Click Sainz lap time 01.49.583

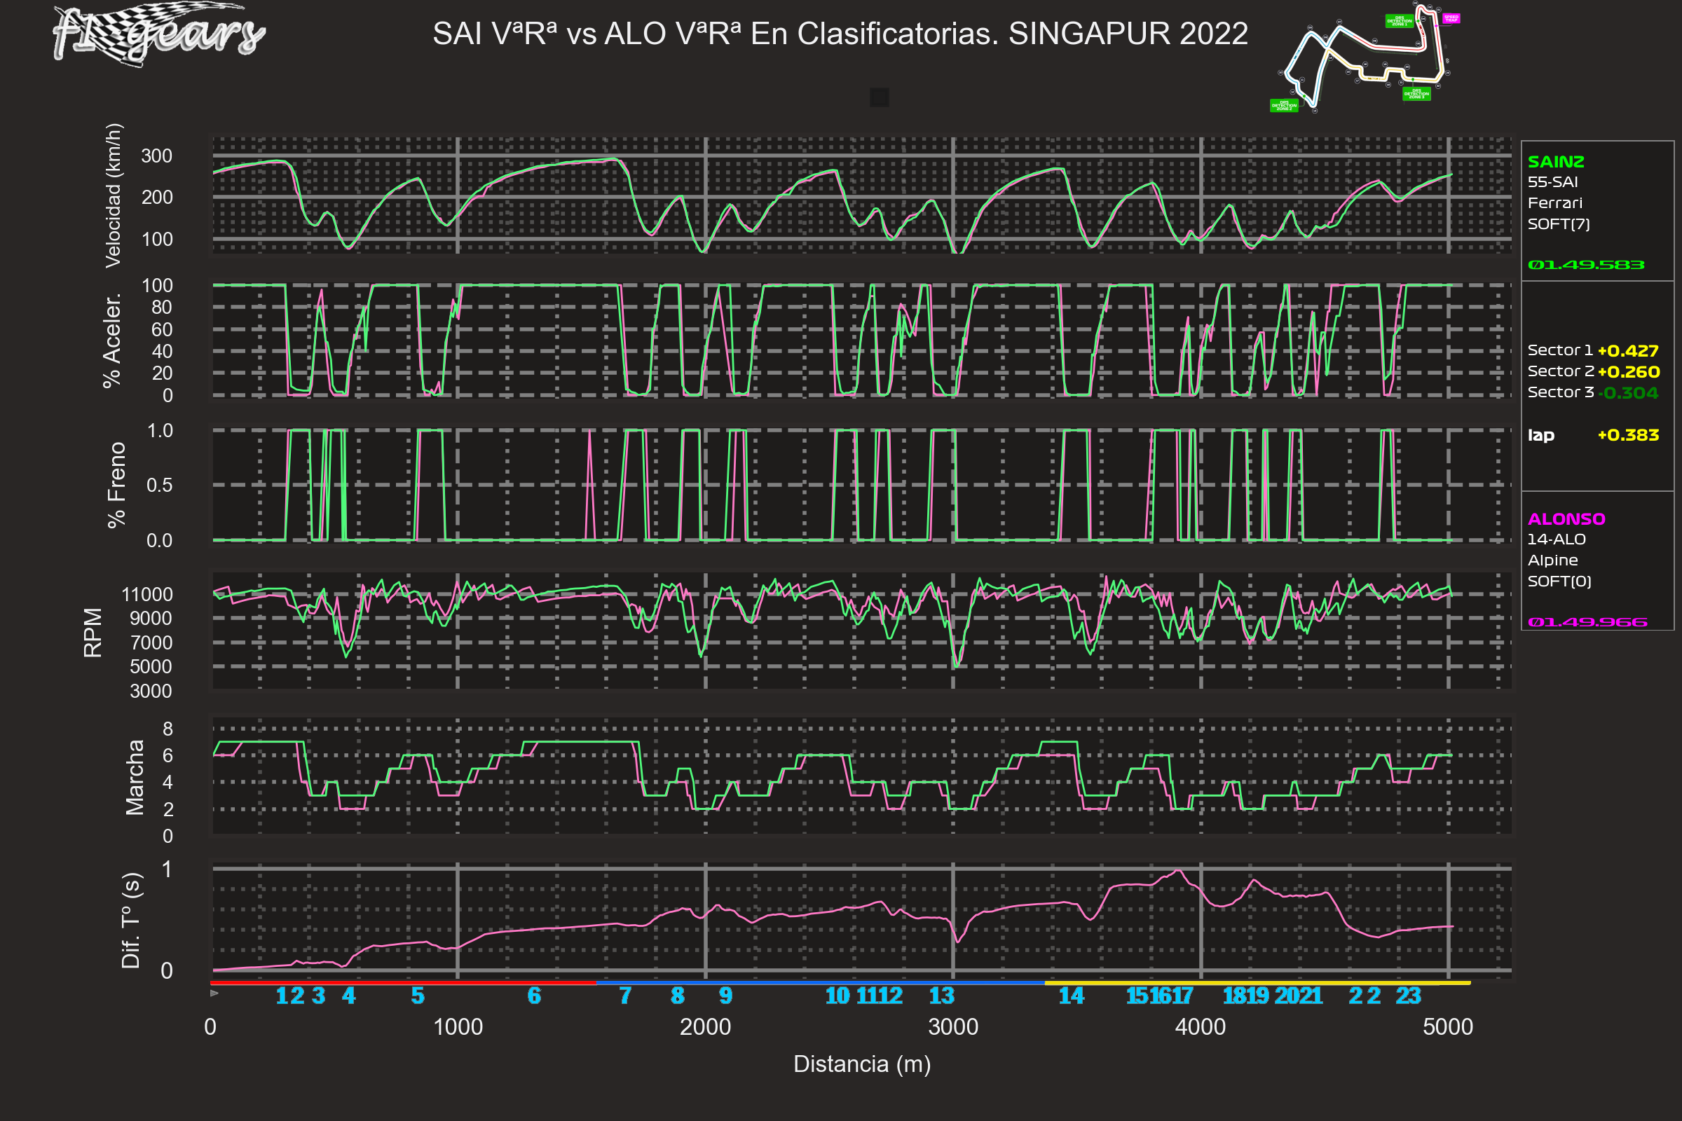click(1585, 266)
